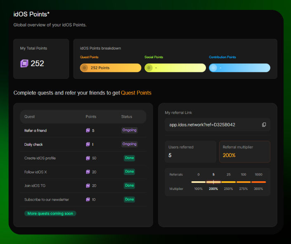Select the referral link text field
The image size is (291, 244).
tap(218, 125)
